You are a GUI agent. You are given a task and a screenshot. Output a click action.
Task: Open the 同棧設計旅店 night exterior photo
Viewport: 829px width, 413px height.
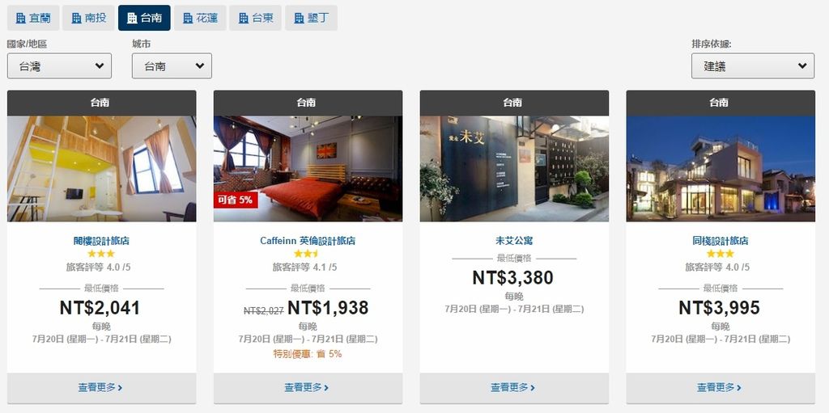721,168
